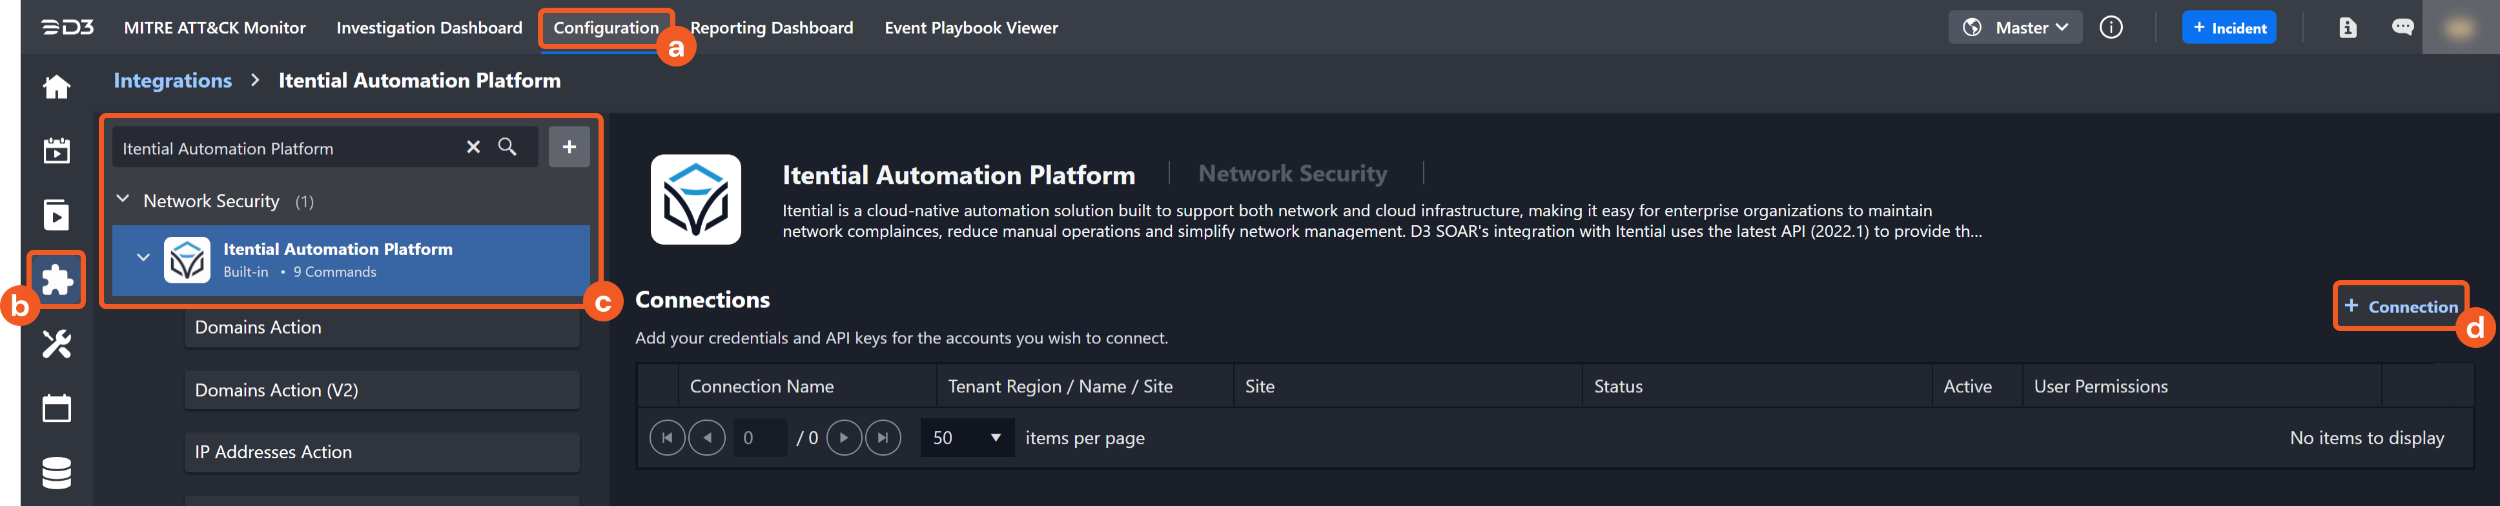Collapse the Itential Automation Platform commands list
The width and height of the screenshot is (2500, 506).
(143, 258)
